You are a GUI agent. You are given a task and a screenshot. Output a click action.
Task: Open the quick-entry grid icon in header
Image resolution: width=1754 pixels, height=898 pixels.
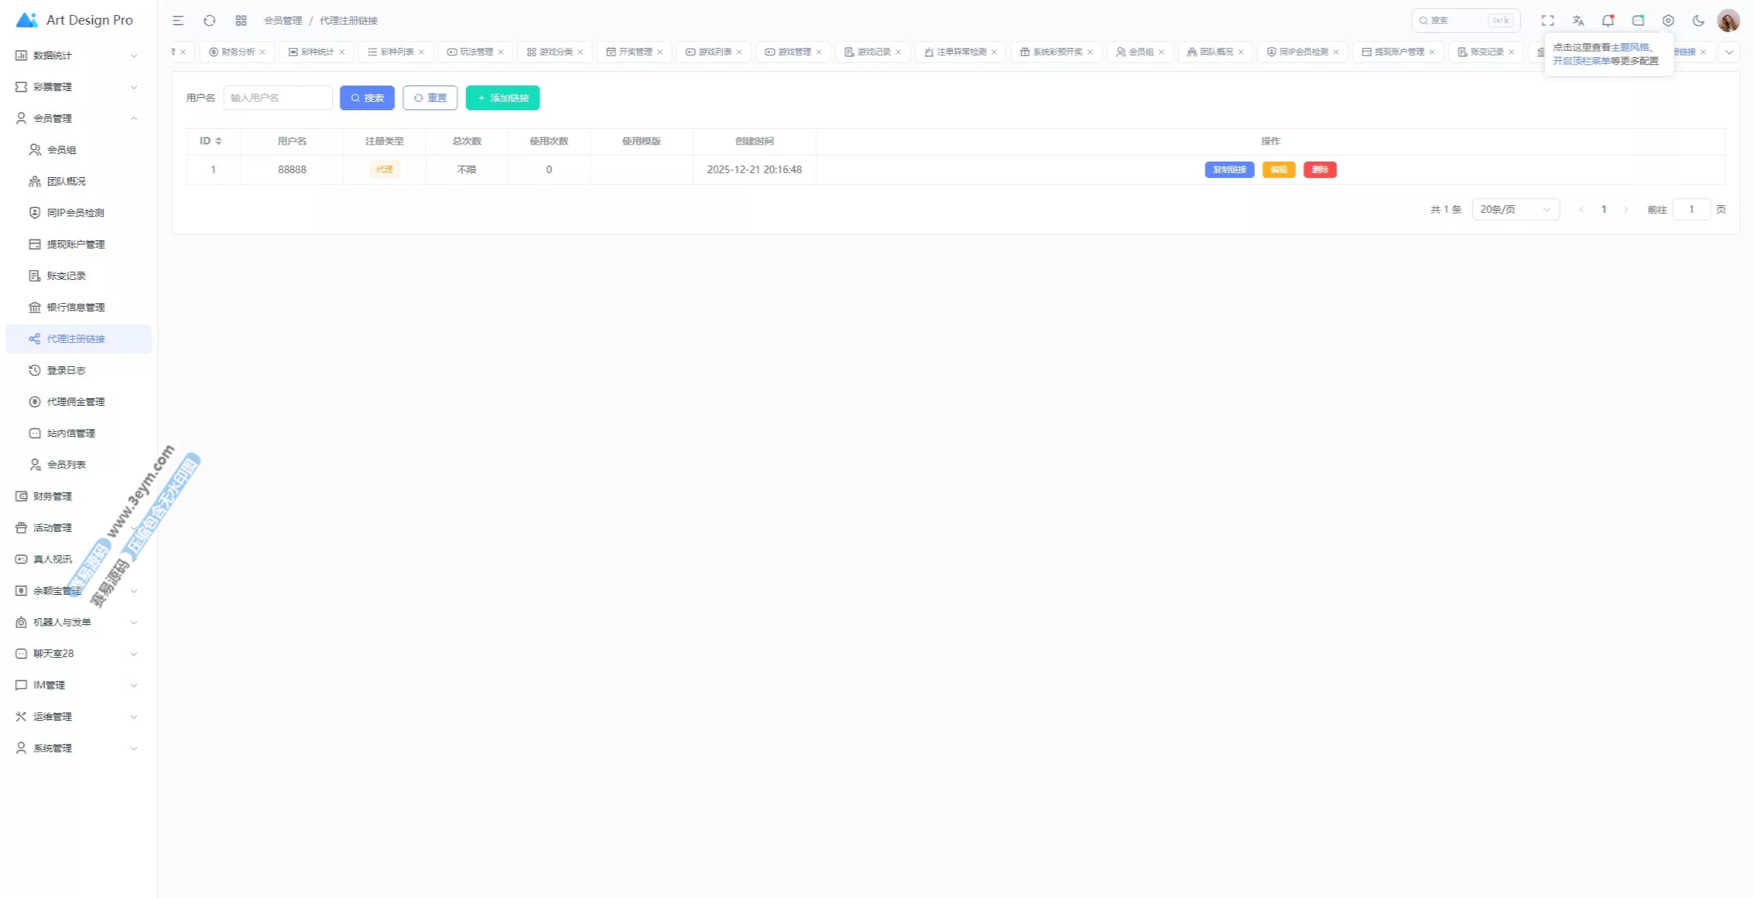240,21
